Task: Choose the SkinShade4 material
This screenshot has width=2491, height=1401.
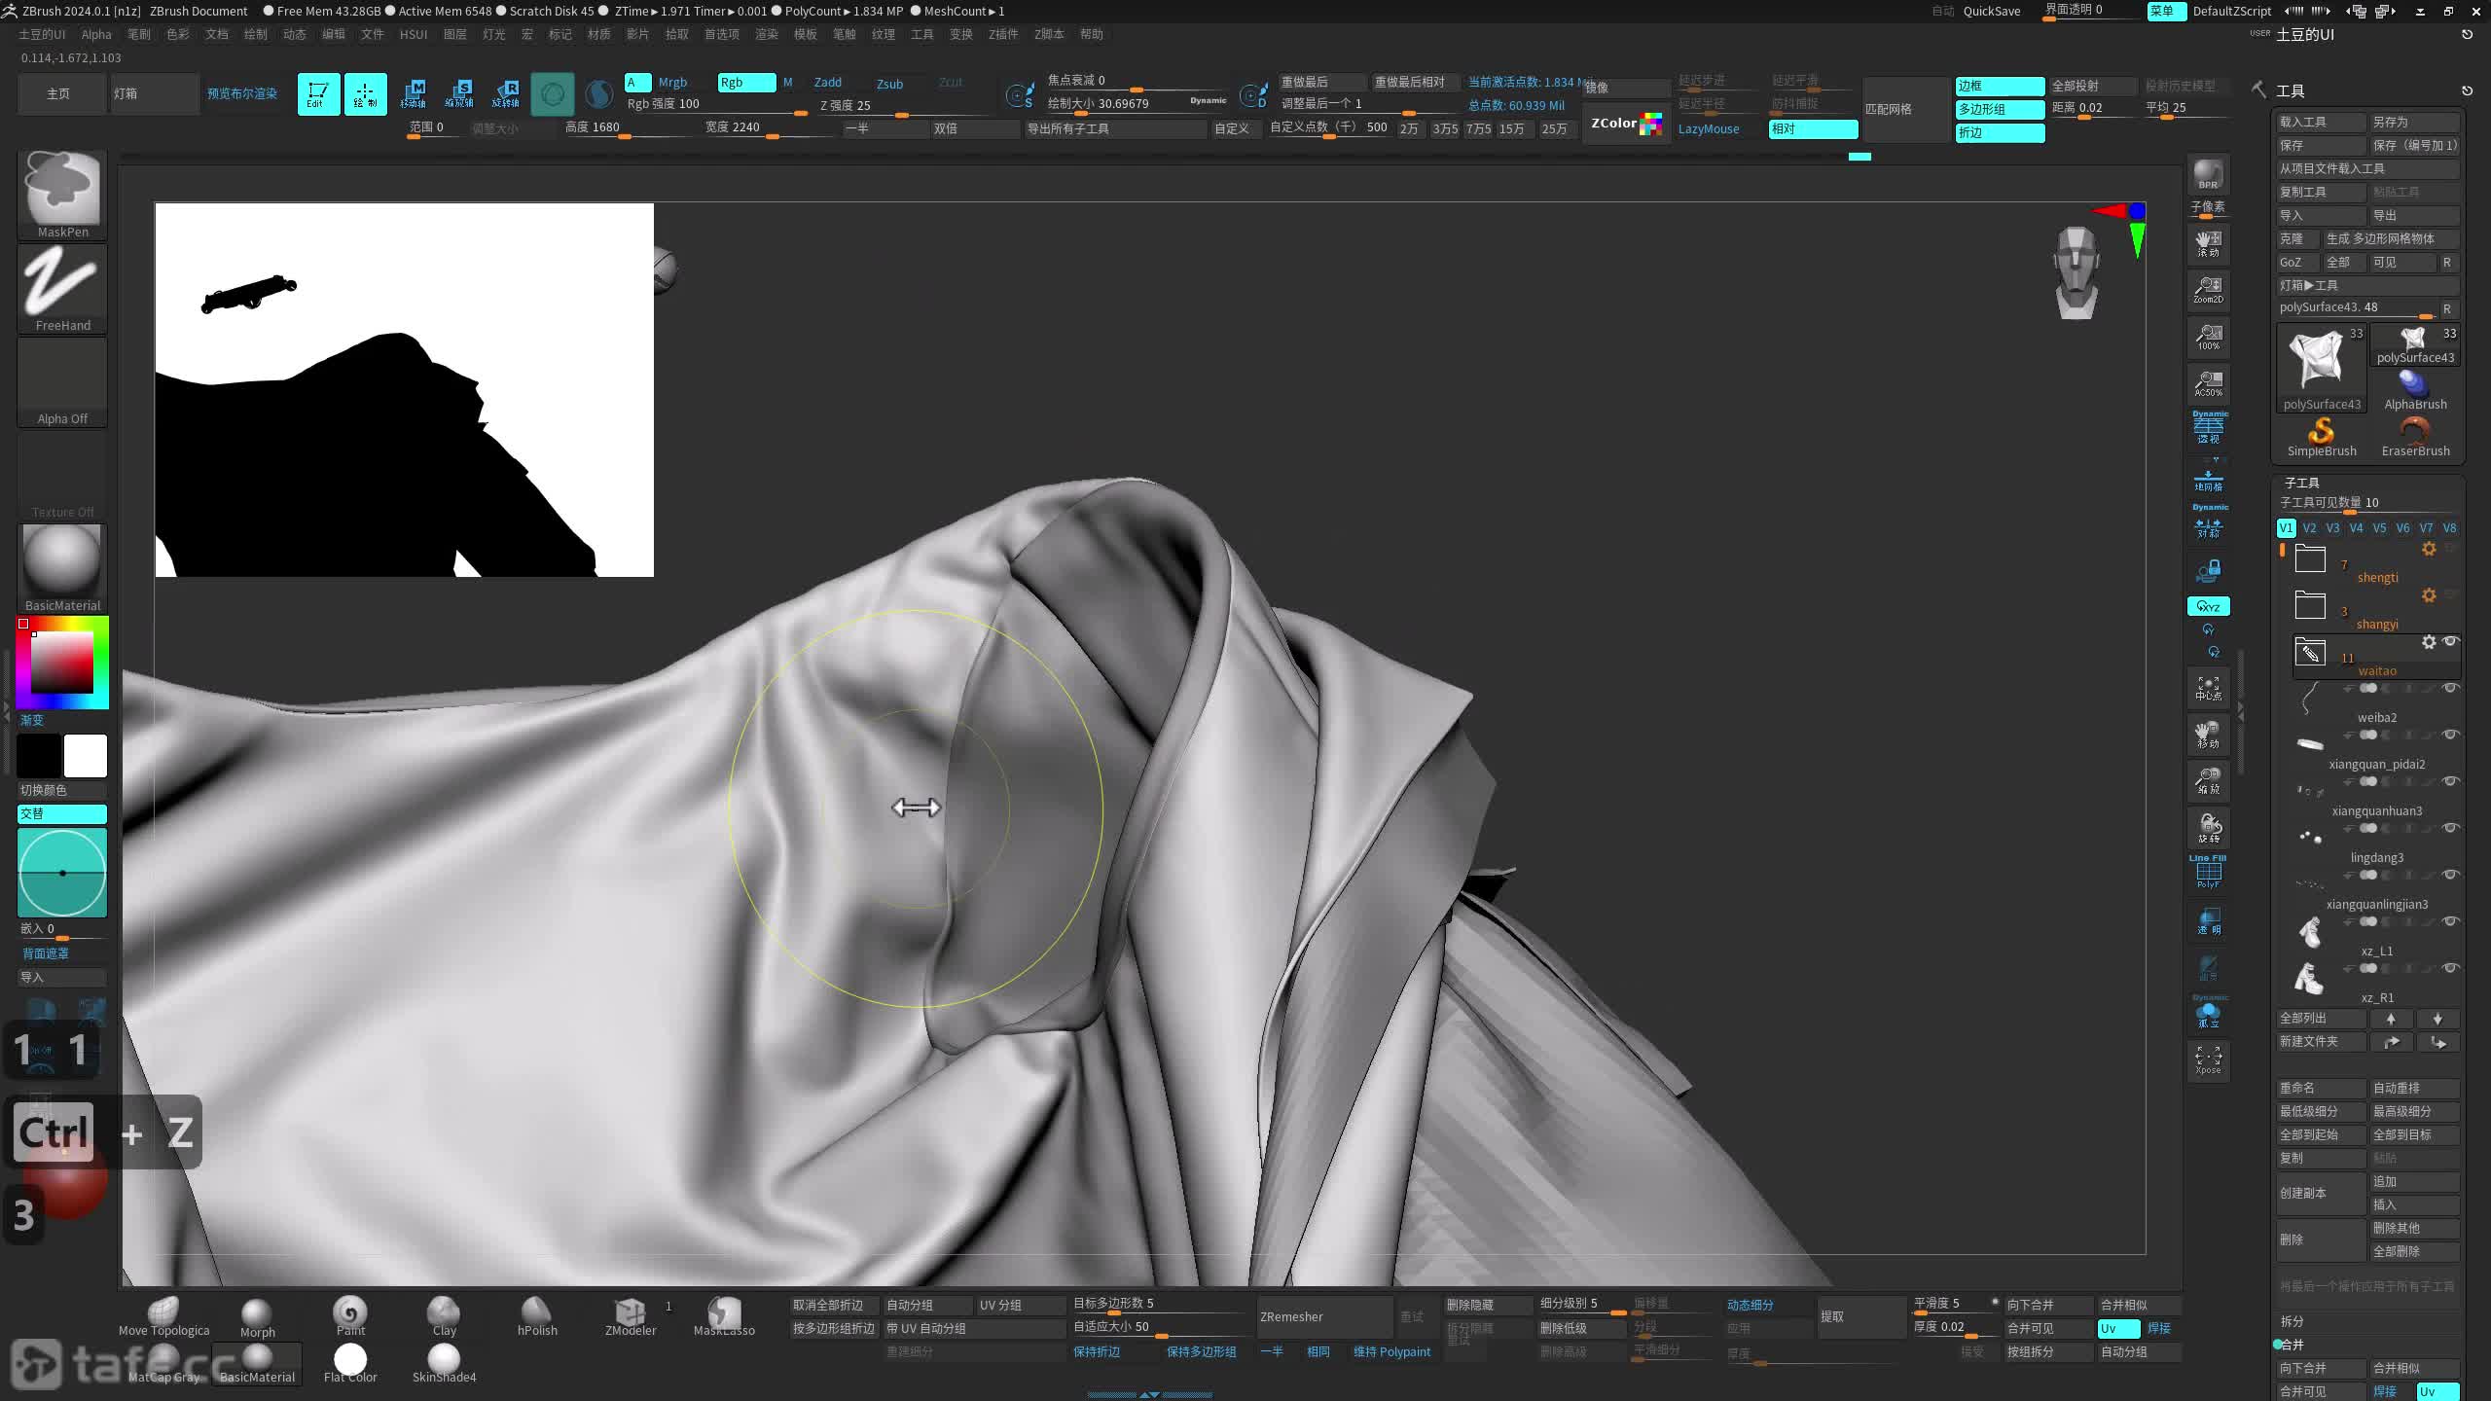Action: point(444,1364)
